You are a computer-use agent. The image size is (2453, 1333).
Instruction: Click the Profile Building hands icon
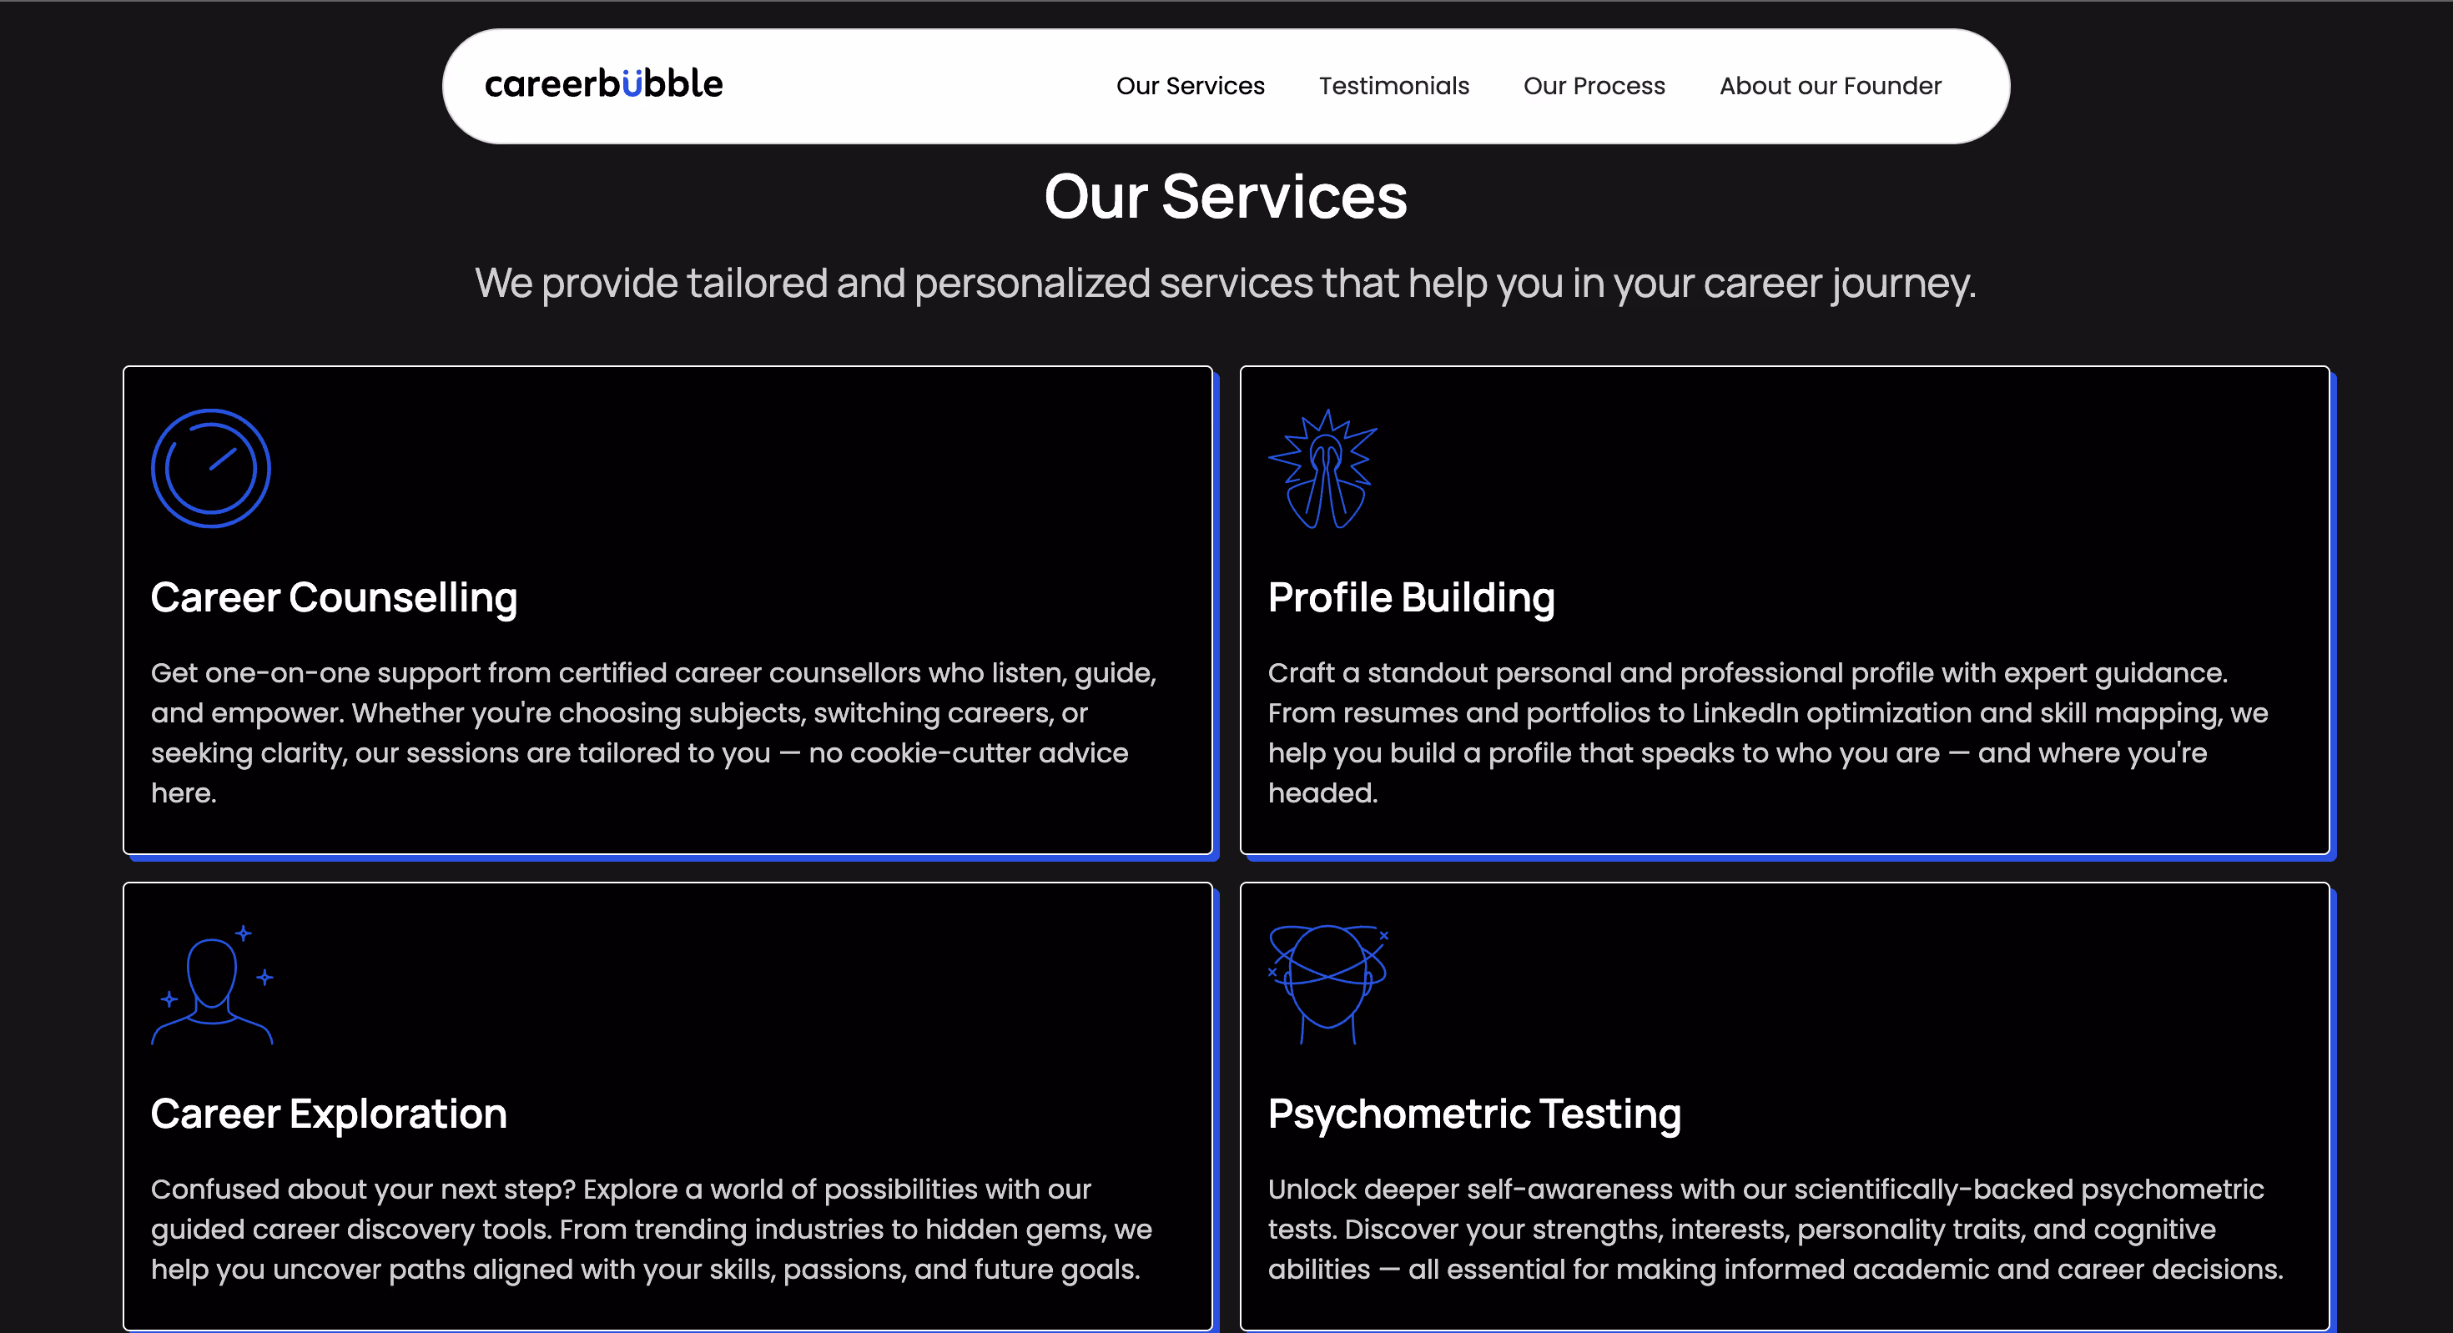coord(1323,469)
